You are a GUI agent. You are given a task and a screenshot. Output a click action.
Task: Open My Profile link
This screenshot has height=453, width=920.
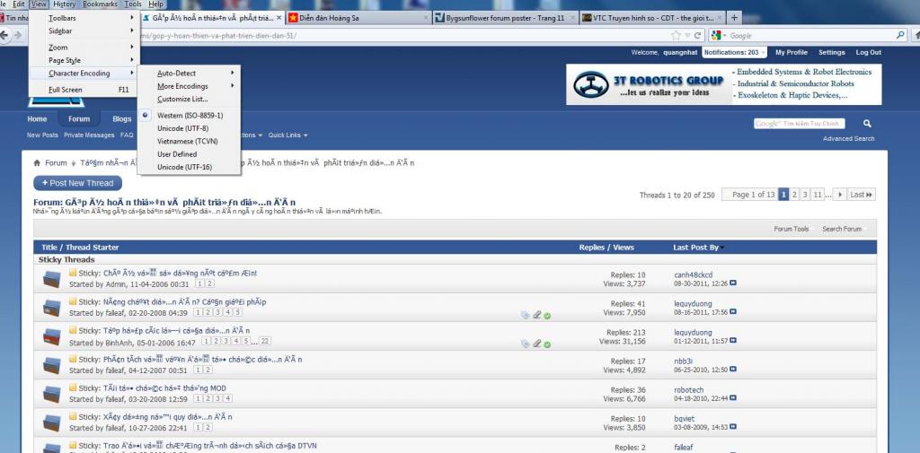pos(792,52)
